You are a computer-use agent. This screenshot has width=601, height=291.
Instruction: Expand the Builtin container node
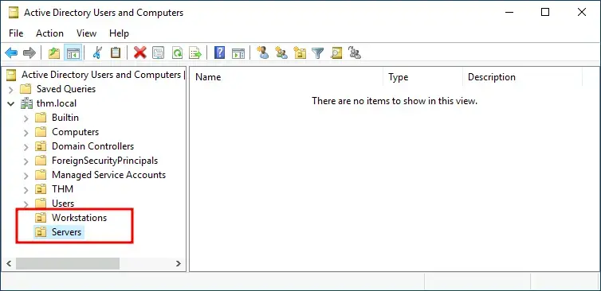tap(26, 118)
